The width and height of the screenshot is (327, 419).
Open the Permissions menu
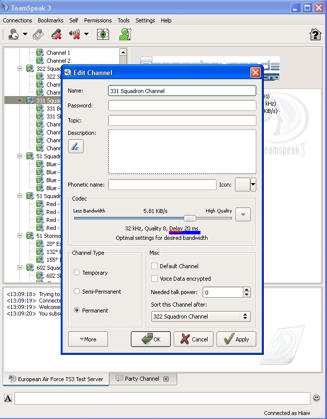[98, 20]
